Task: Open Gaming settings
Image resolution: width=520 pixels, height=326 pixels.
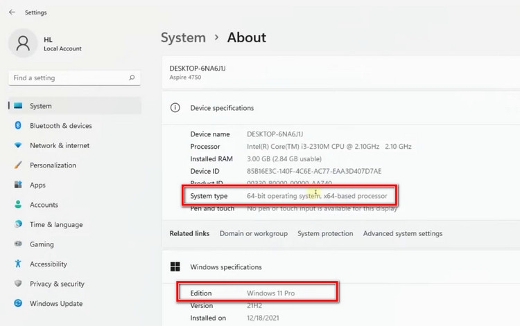Action: click(42, 244)
